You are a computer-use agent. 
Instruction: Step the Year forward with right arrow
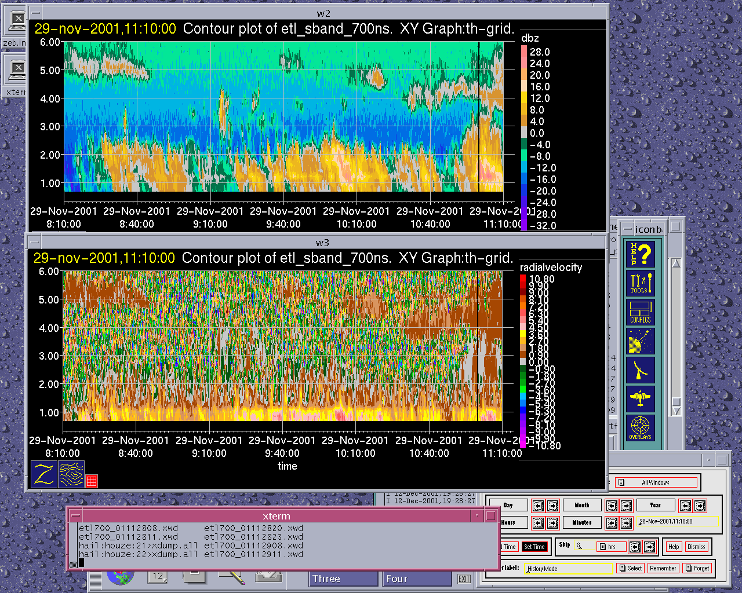(x=700, y=506)
